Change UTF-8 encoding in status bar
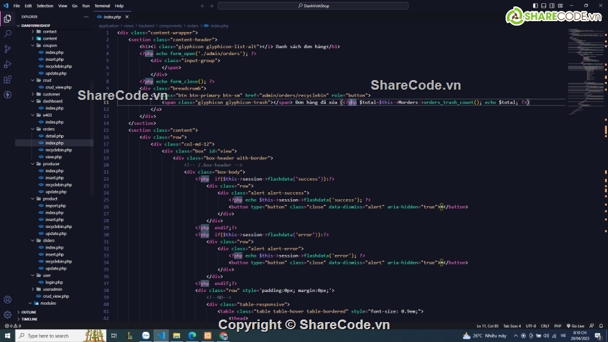608x342 pixels. tap(531, 326)
